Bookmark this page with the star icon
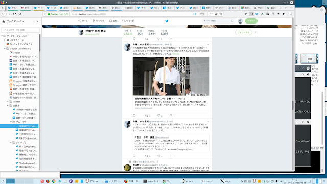The height and width of the screenshot is (184, 327). click(221, 14)
